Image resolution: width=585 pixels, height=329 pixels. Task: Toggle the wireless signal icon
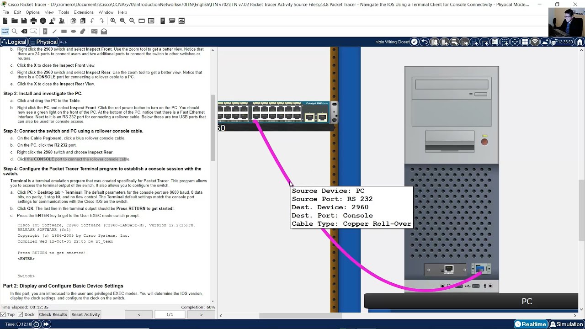pyautogui.click(x=535, y=42)
